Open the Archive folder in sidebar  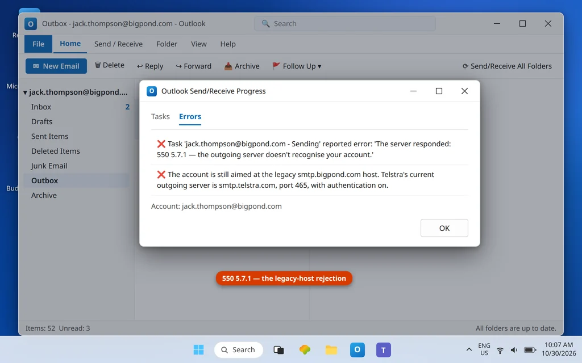tap(77, 196)
